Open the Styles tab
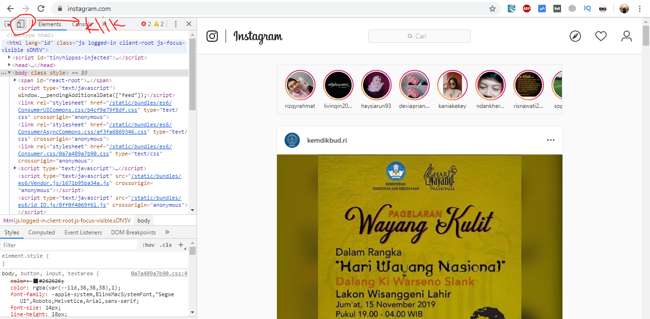The width and height of the screenshot is (650, 319). (x=12, y=232)
